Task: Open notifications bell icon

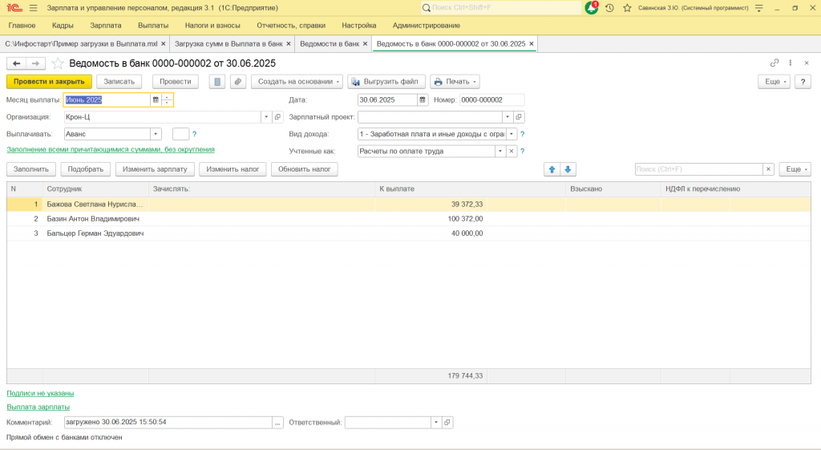Action: (592, 8)
